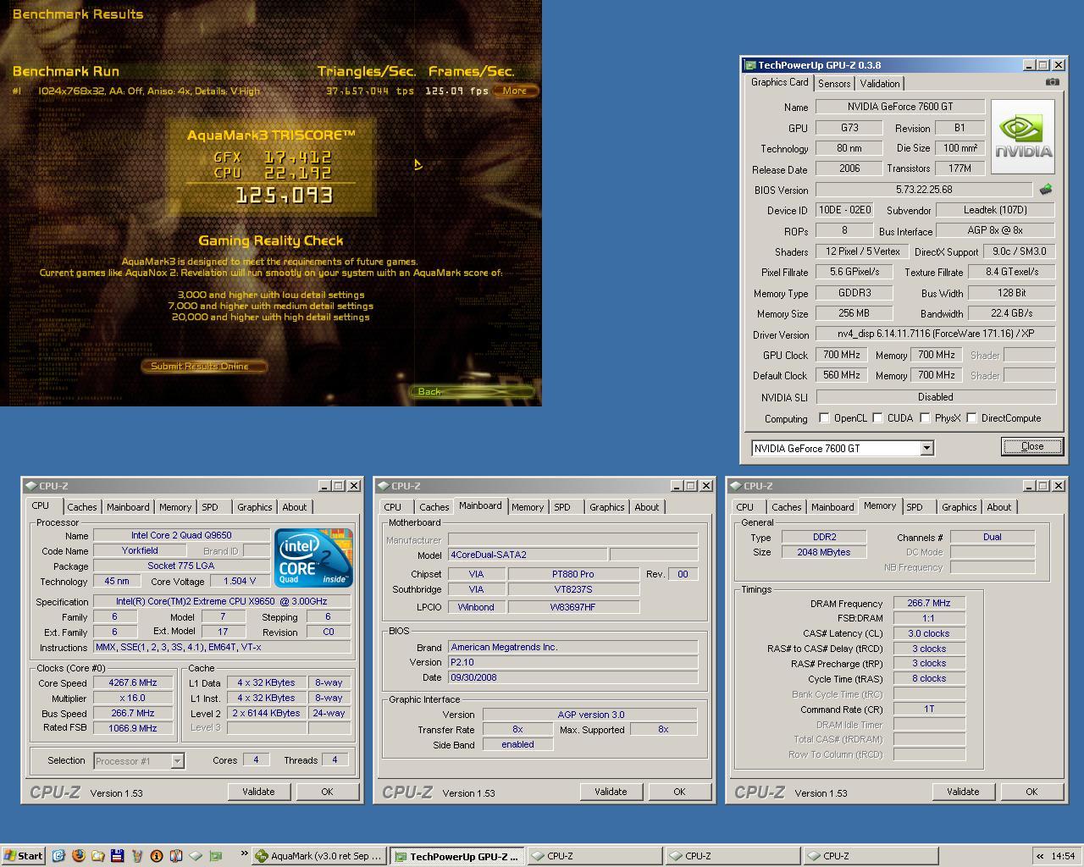Screen dimensions: 1084x867
Task: Activate the second CPU-Z taskbar button
Action: 733,856
